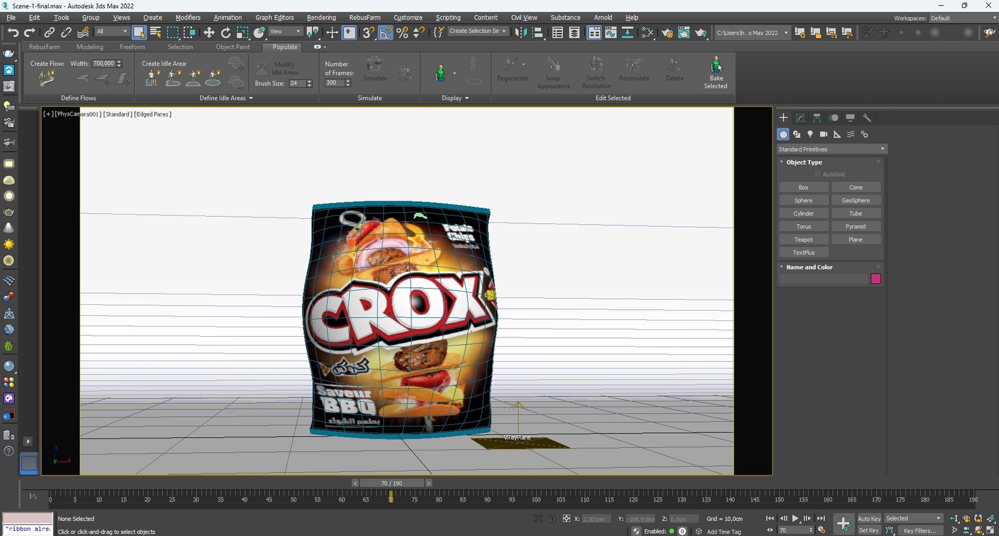
Task: Select the Move tool in main toolbar
Action: (209, 32)
